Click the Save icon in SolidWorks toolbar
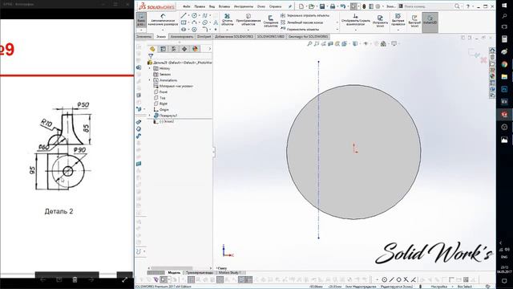 point(322,6)
